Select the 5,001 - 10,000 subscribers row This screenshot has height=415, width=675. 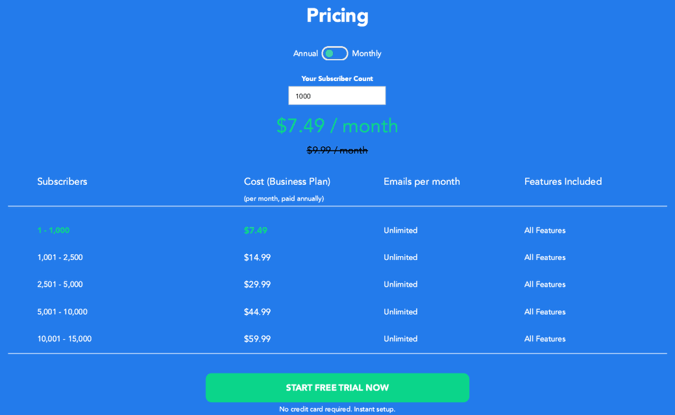click(62, 312)
